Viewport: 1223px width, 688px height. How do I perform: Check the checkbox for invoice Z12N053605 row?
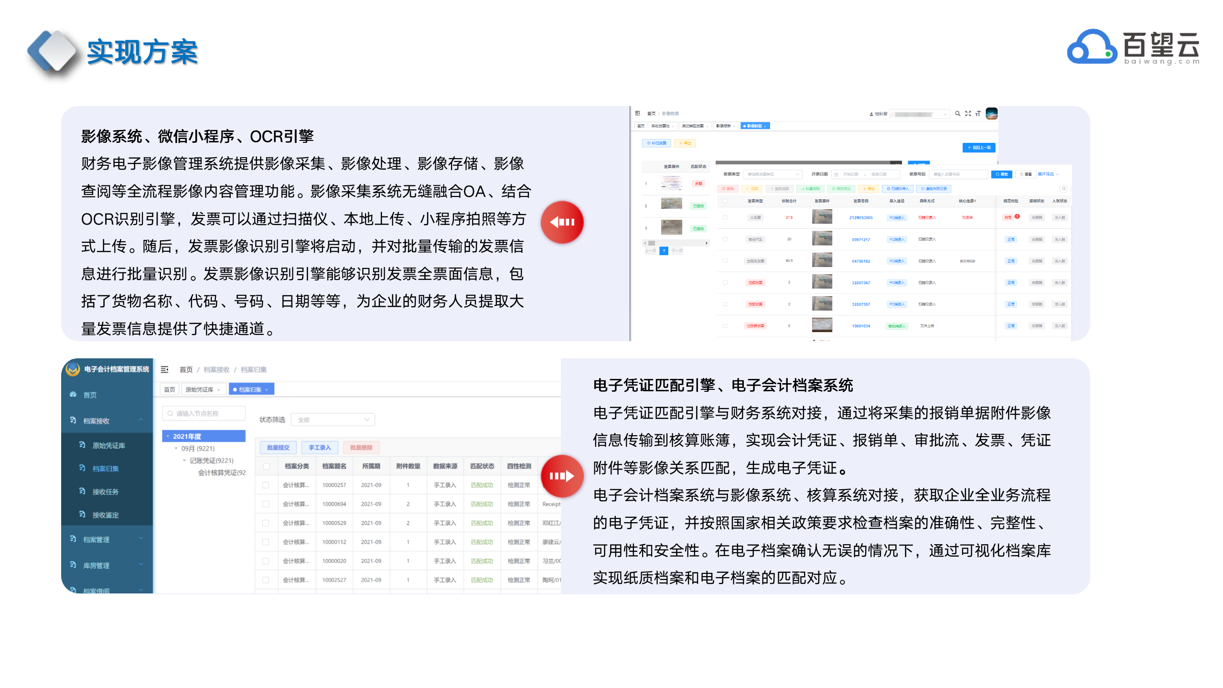pyautogui.click(x=725, y=217)
